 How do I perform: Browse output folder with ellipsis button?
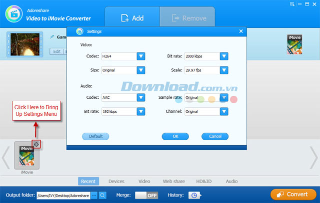[94, 196]
